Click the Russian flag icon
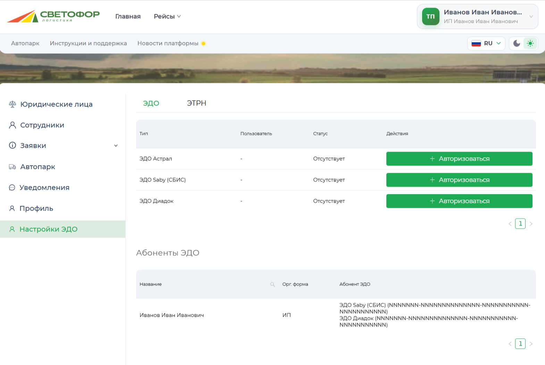Image resolution: width=545 pixels, height=365 pixels. pos(476,43)
